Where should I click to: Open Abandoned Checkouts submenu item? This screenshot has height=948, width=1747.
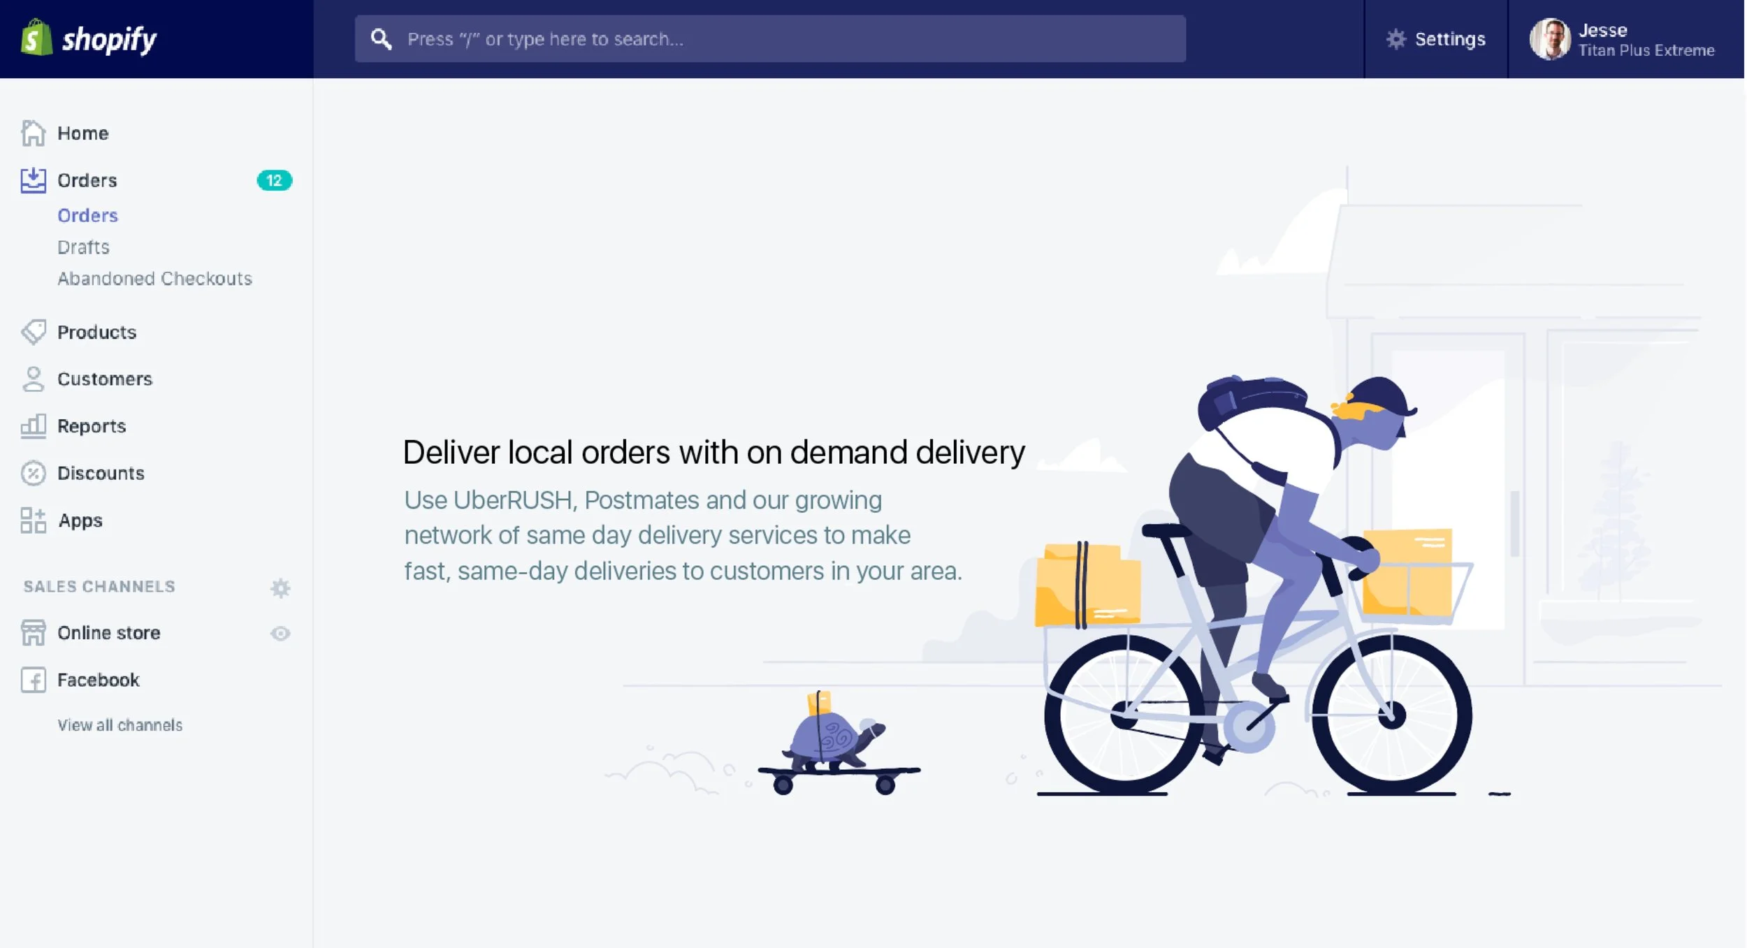coord(154,278)
